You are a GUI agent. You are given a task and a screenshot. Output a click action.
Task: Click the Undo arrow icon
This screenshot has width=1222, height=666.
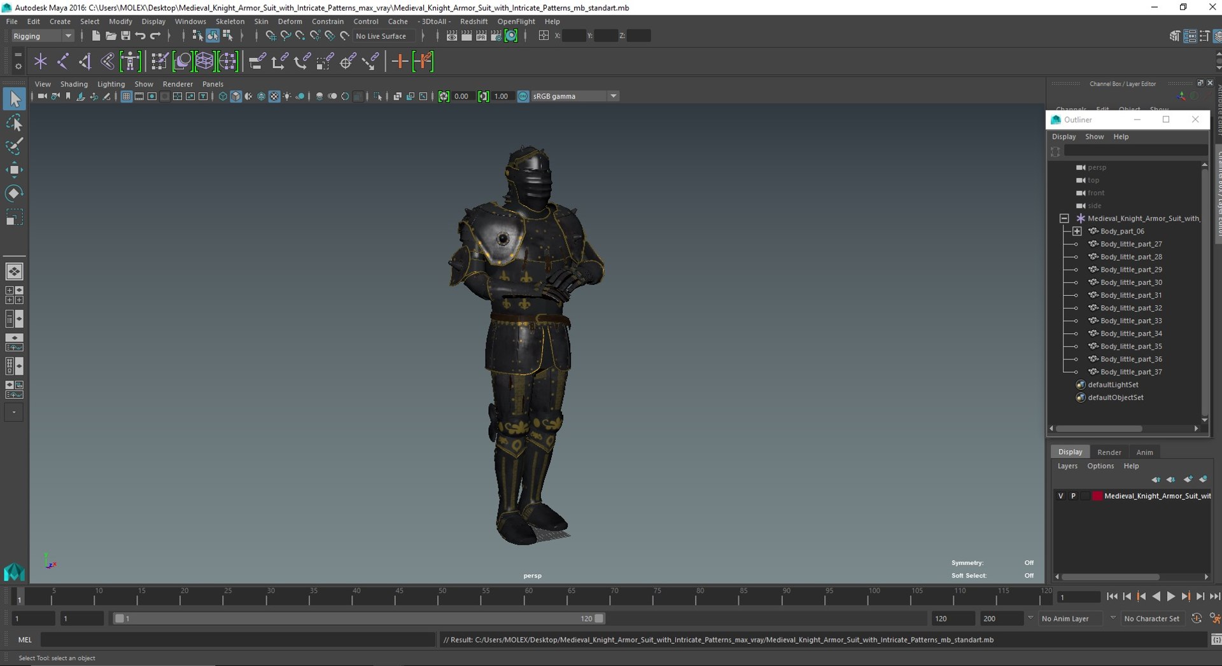(140, 36)
